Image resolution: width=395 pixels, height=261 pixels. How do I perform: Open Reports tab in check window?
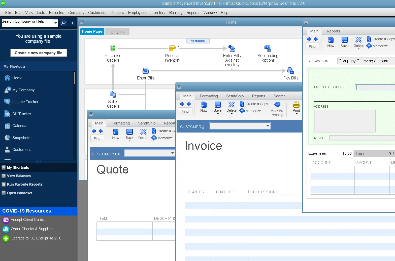pos(333,31)
